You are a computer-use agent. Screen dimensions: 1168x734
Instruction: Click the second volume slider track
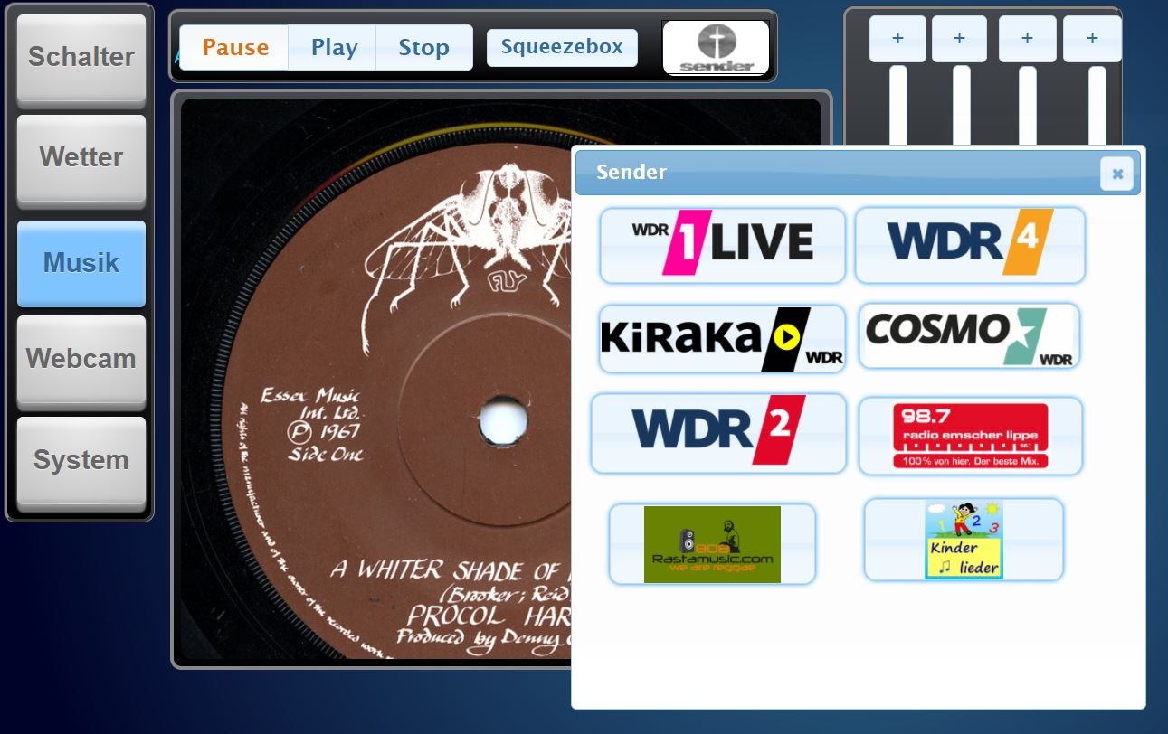961,106
